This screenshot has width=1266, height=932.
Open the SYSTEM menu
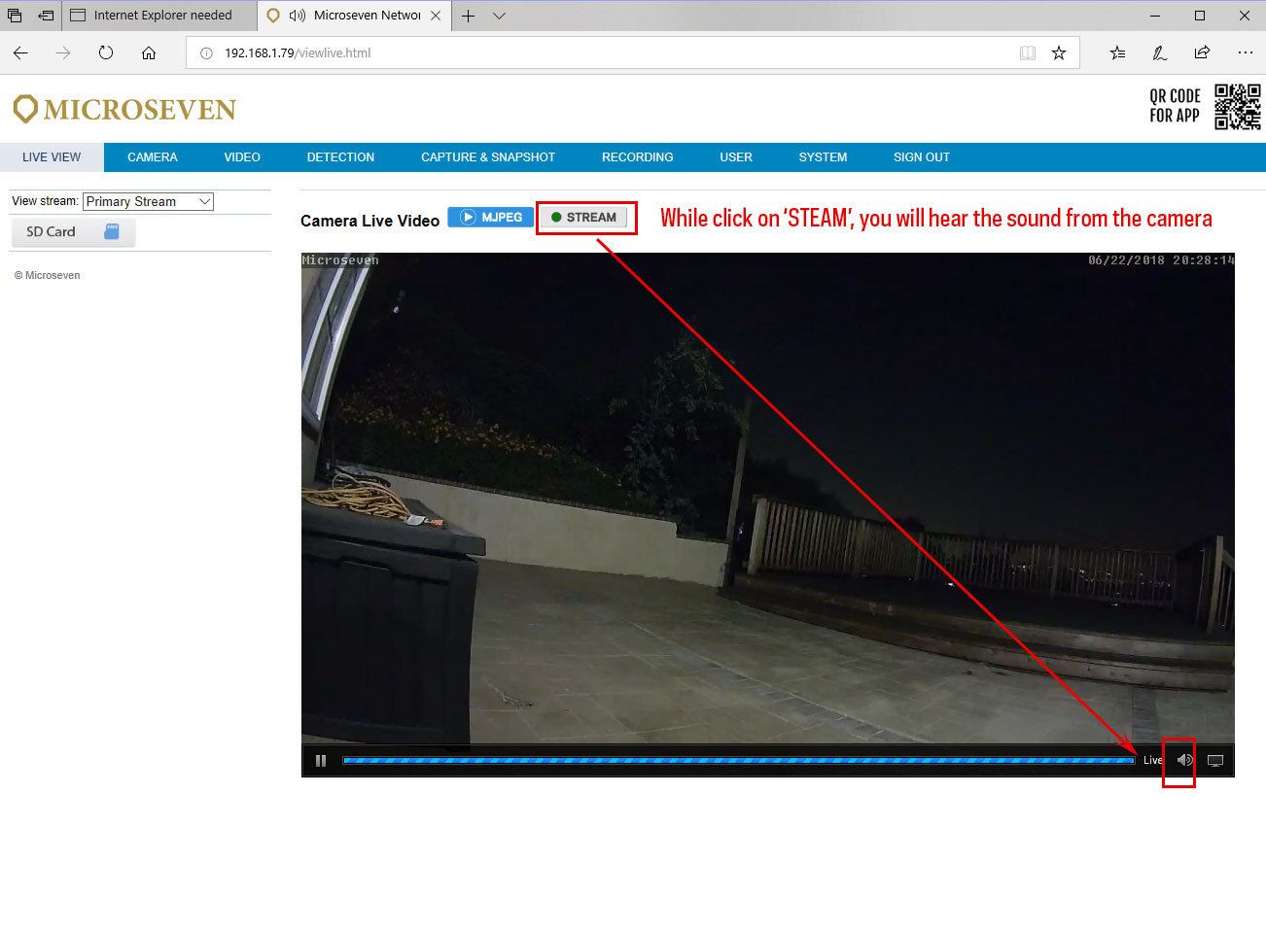823,157
